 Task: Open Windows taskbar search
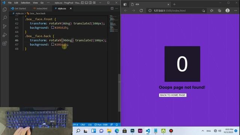click(78, 131)
